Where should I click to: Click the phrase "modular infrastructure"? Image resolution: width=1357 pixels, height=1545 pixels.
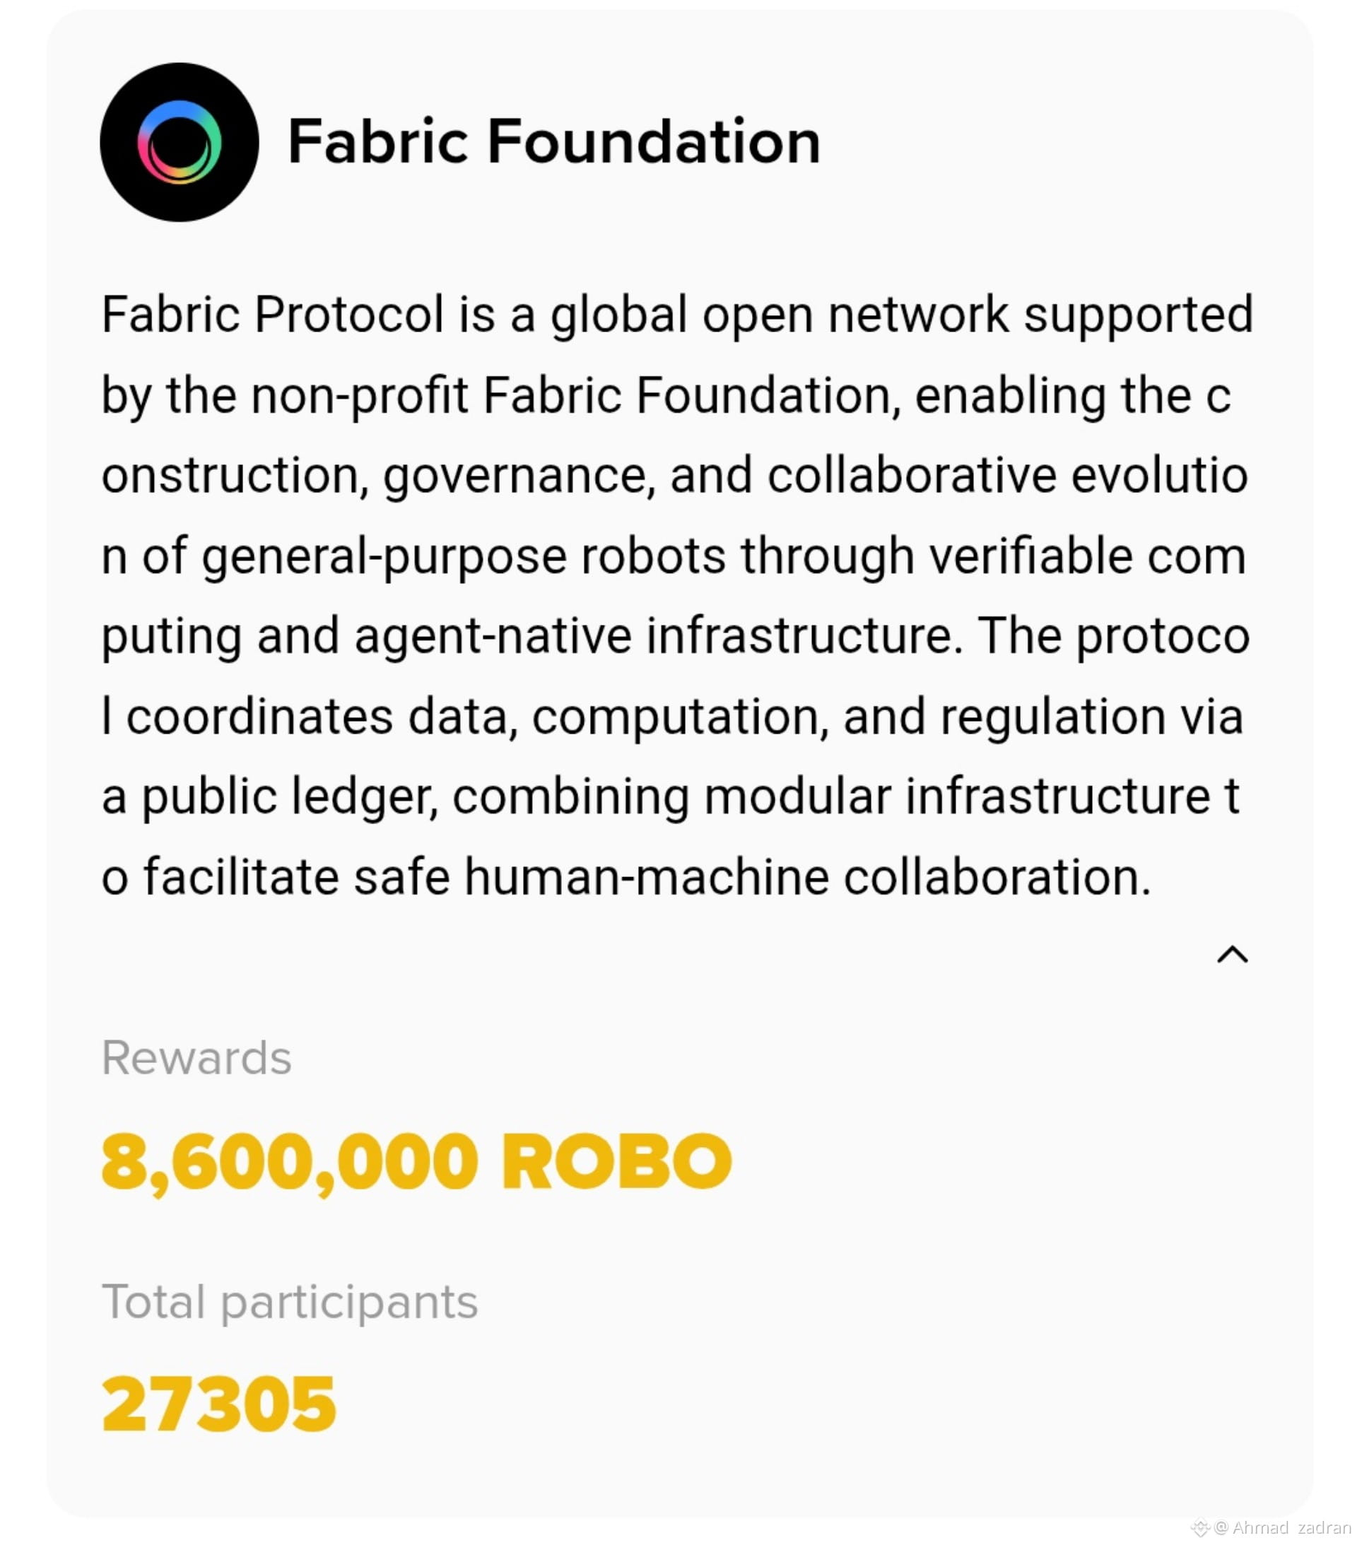tap(957, 797)
